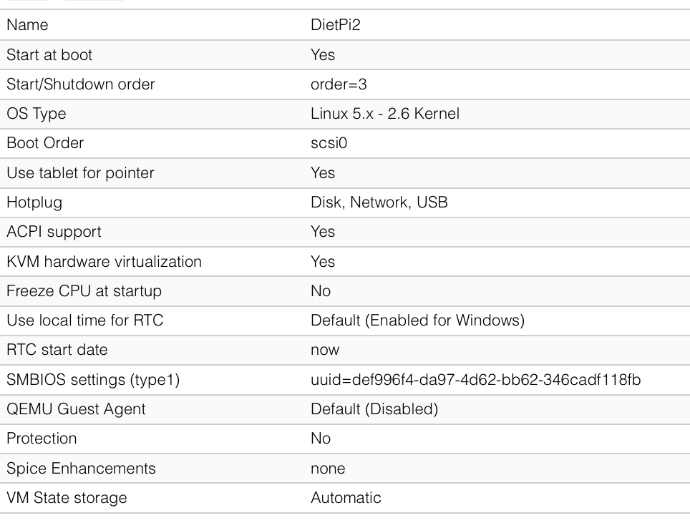Click the Disk, Network, USB hotplug value
This screenshot has height=528, width=690.
[x=379, y=202]
